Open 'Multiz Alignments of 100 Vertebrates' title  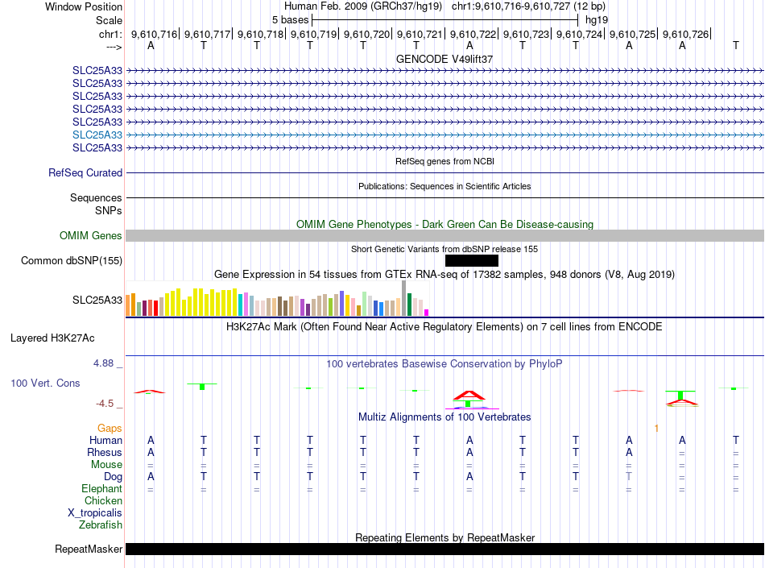[445, 417]
